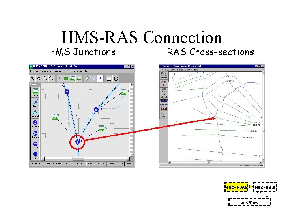Click the View Picture button in RAS
Viewport: 284px width, 213px height.
tap(164, 115)
